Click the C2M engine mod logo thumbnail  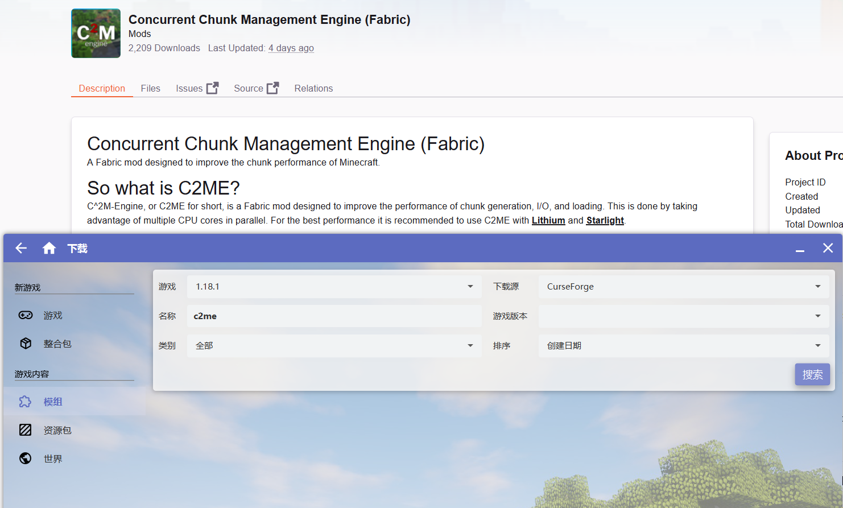tap(96, 33)
